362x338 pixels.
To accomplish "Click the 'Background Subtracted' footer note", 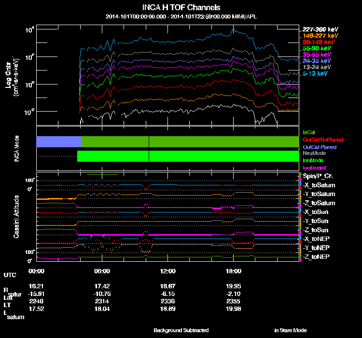I will tap(181, 330).
